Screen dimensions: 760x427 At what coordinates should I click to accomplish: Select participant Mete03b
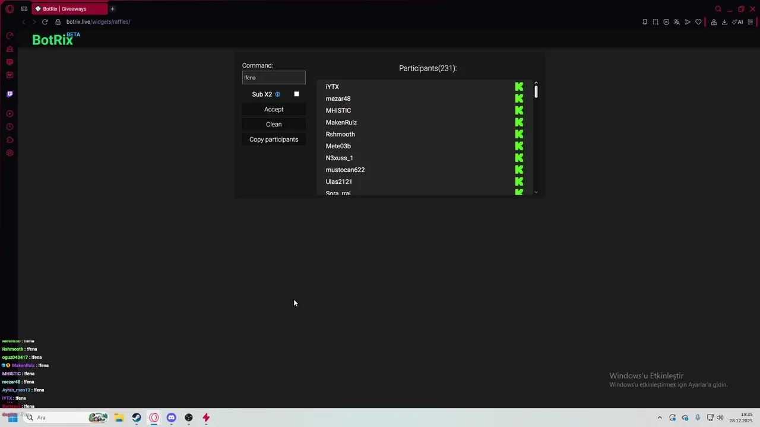(x=338, y=146)
